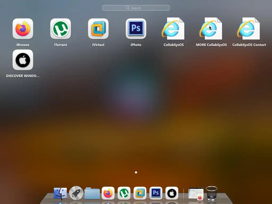Open iVirtaul from the Launchpad grid
The width and height of the screenshot is (272, 204).
98,29
